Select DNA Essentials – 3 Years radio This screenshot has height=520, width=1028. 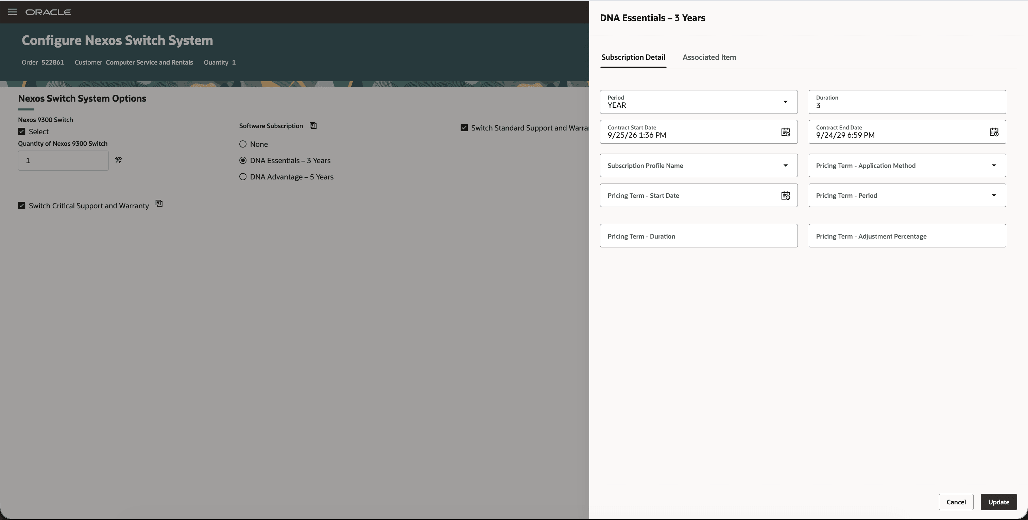coord(243,160)
